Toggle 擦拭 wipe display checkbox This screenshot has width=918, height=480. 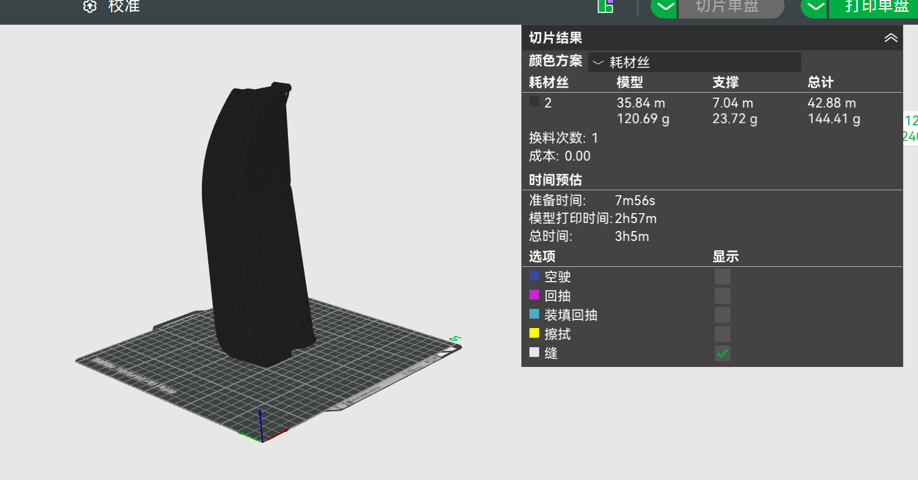click(x=722, y=334)
